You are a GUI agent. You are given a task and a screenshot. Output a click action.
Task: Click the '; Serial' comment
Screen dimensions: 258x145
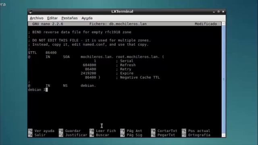pos(125,61)
